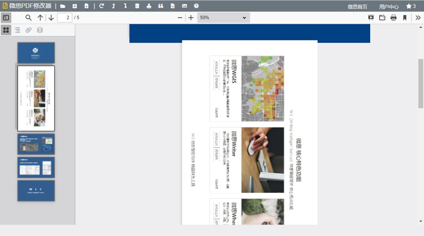Start presentation mode icon
The image size is (424, 236).
pyautogui.click(x=371, y=18)
